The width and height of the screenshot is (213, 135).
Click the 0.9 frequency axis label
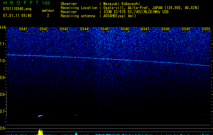click(3, 78)
